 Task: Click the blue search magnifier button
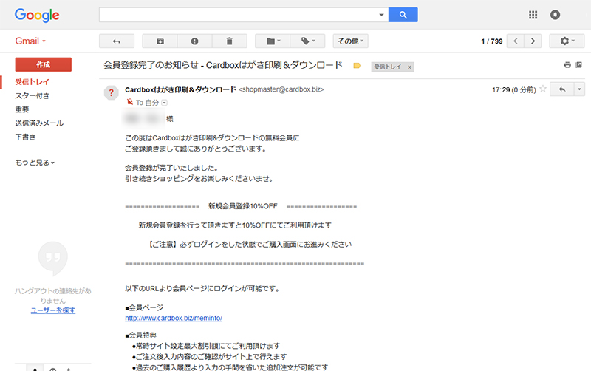pyautogui.click(x=403, y=15)
